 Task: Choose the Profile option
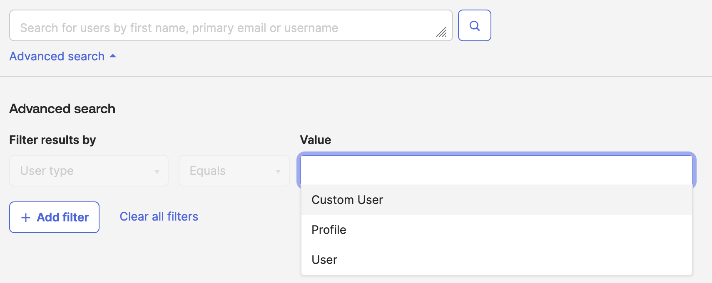click(x=329, y=230)
